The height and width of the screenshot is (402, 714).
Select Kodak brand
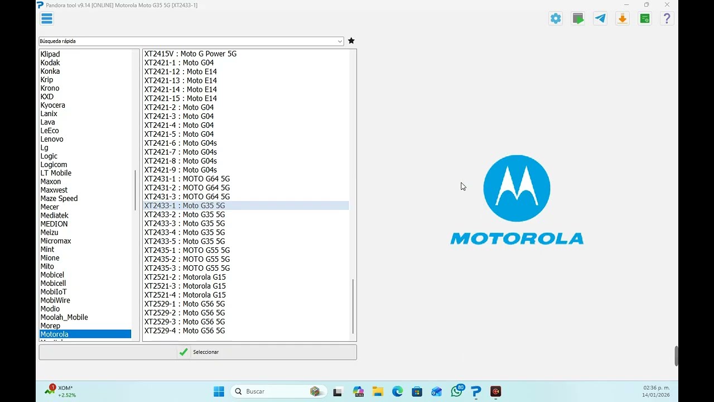click(x=50, y=63)
